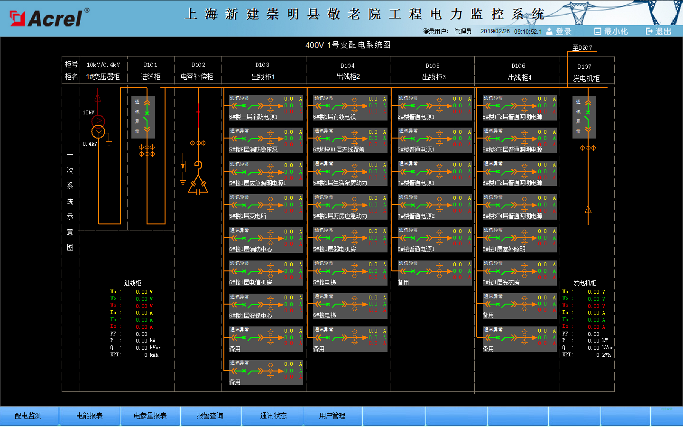Go to the 通讯状态 tab
This screenshot has width=683, height=427.
pos(273,416)
